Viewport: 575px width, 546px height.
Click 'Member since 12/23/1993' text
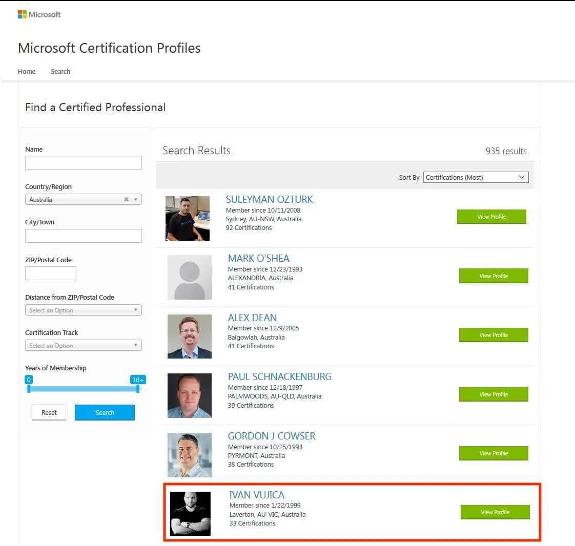point(265,269)
